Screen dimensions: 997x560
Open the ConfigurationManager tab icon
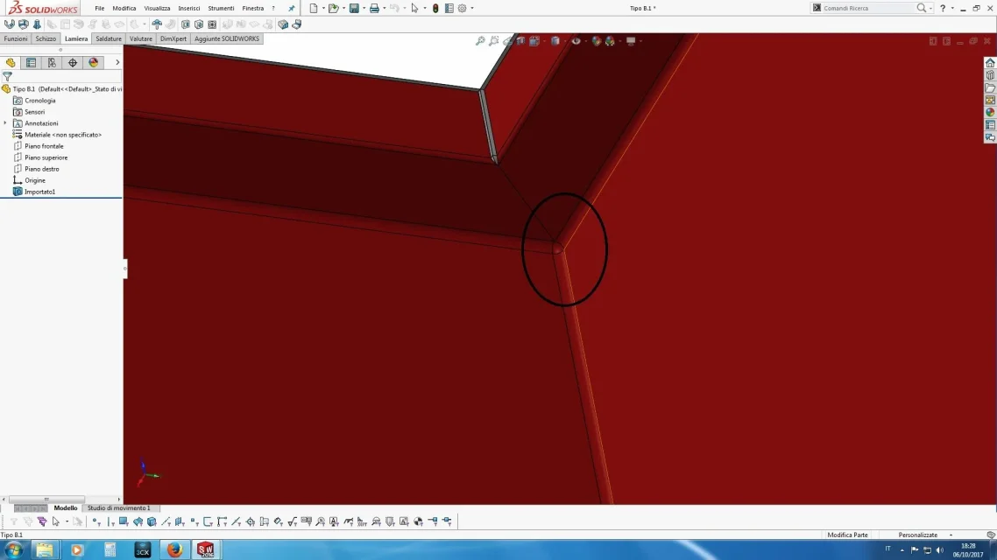(x=53, y=63)
